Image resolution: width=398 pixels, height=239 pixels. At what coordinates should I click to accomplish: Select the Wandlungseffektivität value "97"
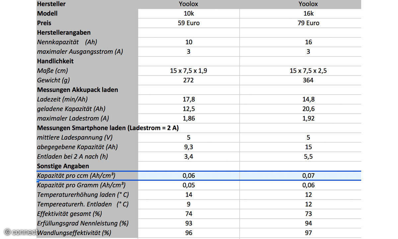308,233
